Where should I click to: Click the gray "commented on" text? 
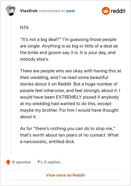tap(52, 11)
